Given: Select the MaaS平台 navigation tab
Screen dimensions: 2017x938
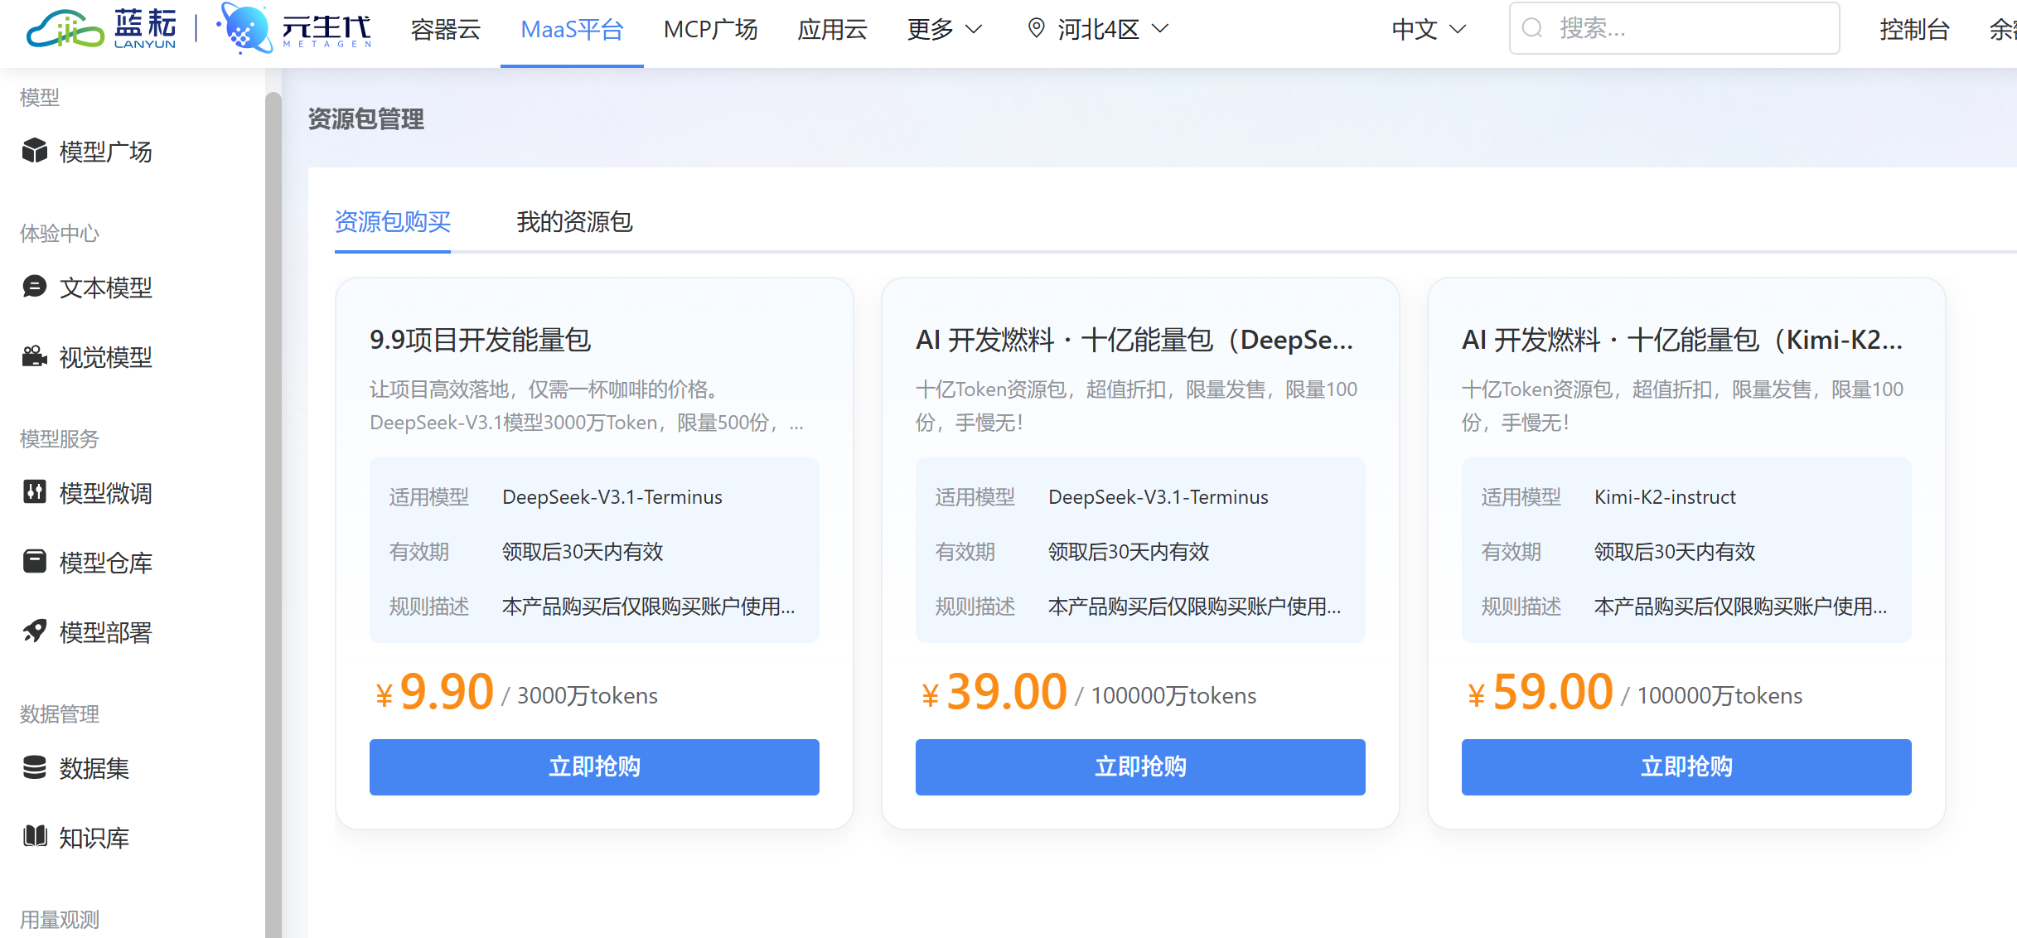Looking at the screenshot, I should click(572, 29).
